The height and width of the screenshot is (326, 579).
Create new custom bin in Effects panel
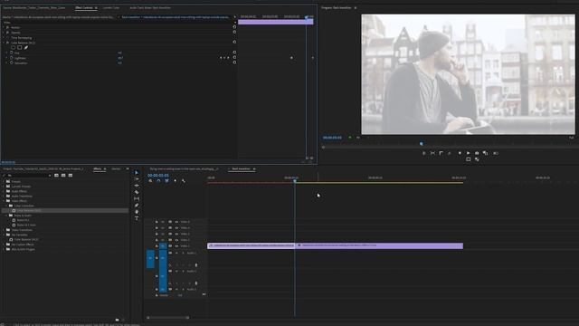coord(117,320)
